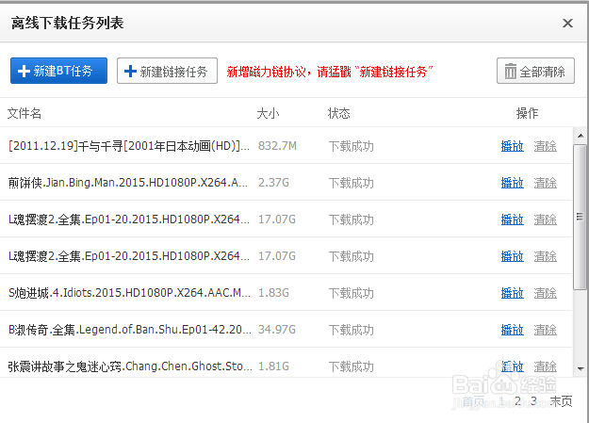
Task: Play the 千与千寻 832.7M file
Action: [513, 146]
